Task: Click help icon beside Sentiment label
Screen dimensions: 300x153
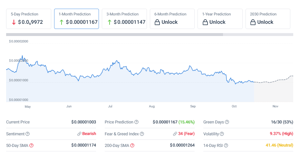Action: point(27,134)
